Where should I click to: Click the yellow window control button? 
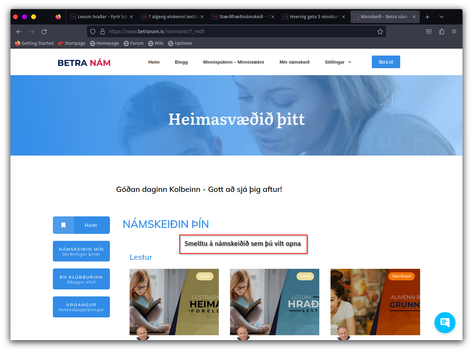(34, 17)
